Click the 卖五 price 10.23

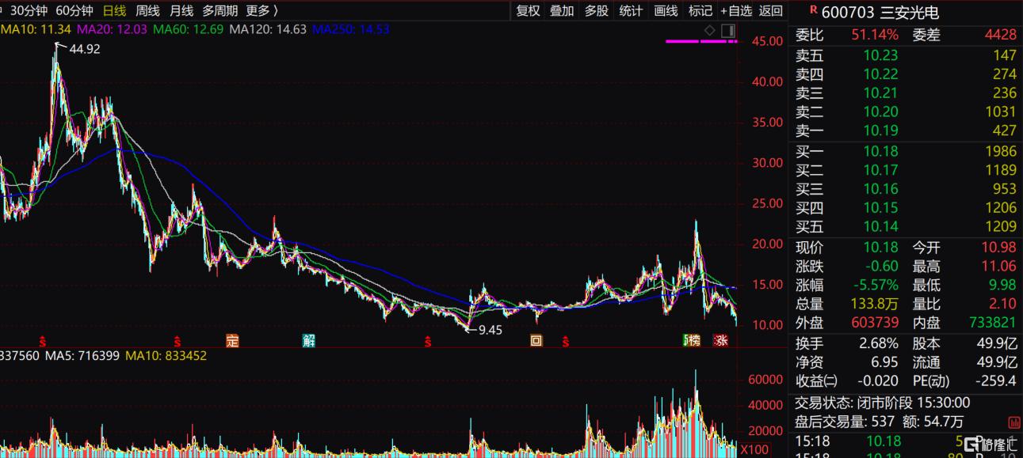point(880,55)
